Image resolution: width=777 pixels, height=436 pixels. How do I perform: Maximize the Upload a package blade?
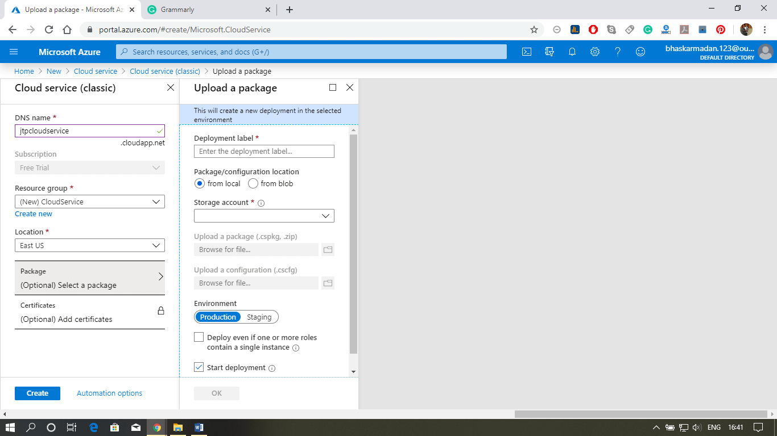pyautogui.click(x=333, y=87)
